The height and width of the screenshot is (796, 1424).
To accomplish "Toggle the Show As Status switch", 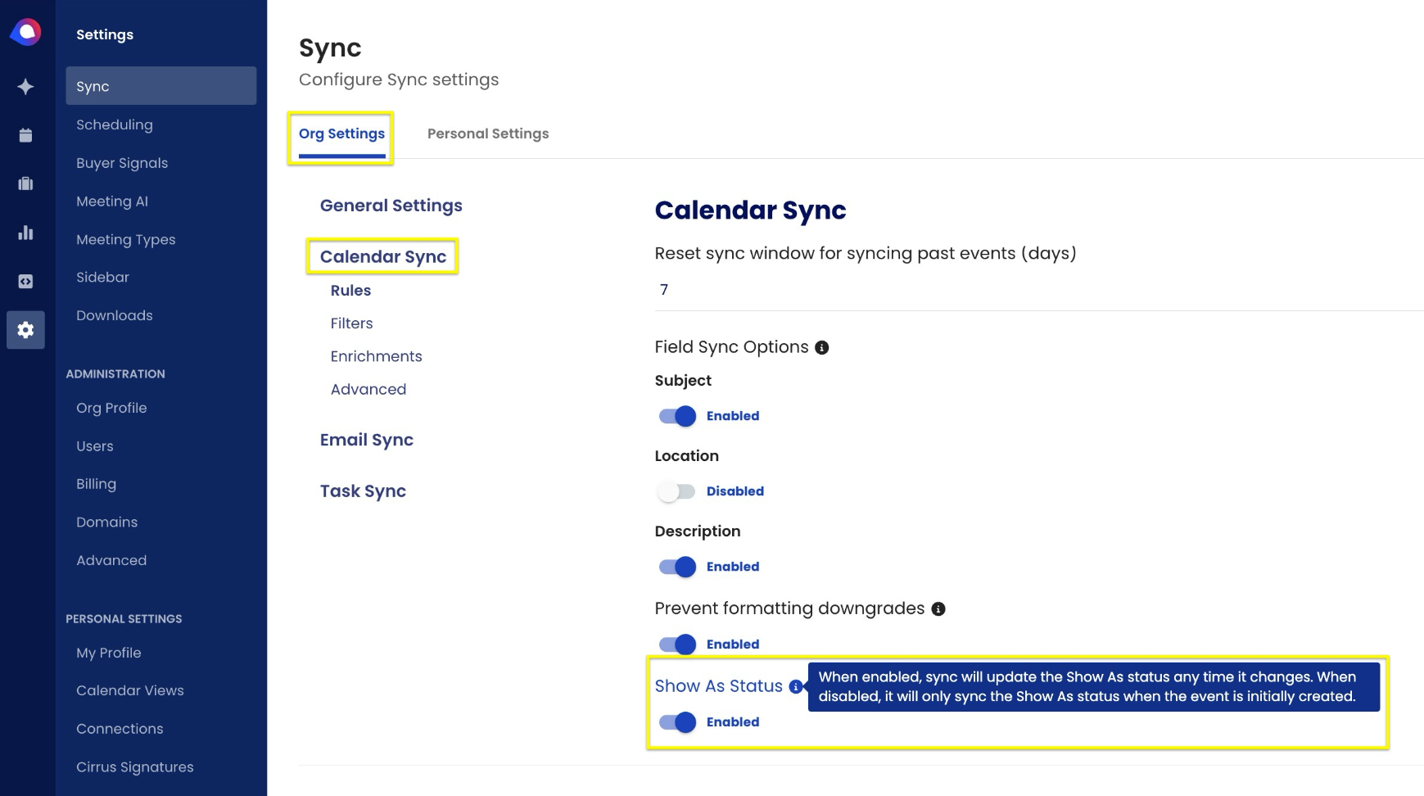I will (677, 722).
